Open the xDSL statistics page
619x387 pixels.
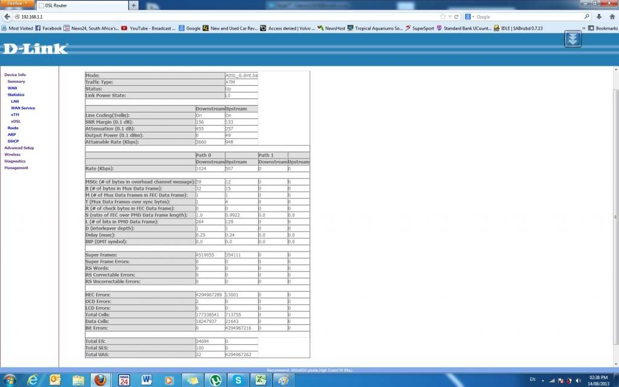click(16, 121)
